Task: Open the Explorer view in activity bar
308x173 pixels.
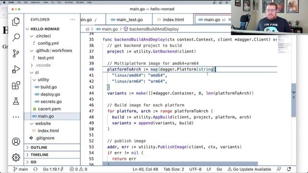Action: 16,22
